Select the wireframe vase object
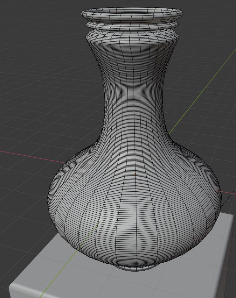The image size is (236, 298). 134,139
